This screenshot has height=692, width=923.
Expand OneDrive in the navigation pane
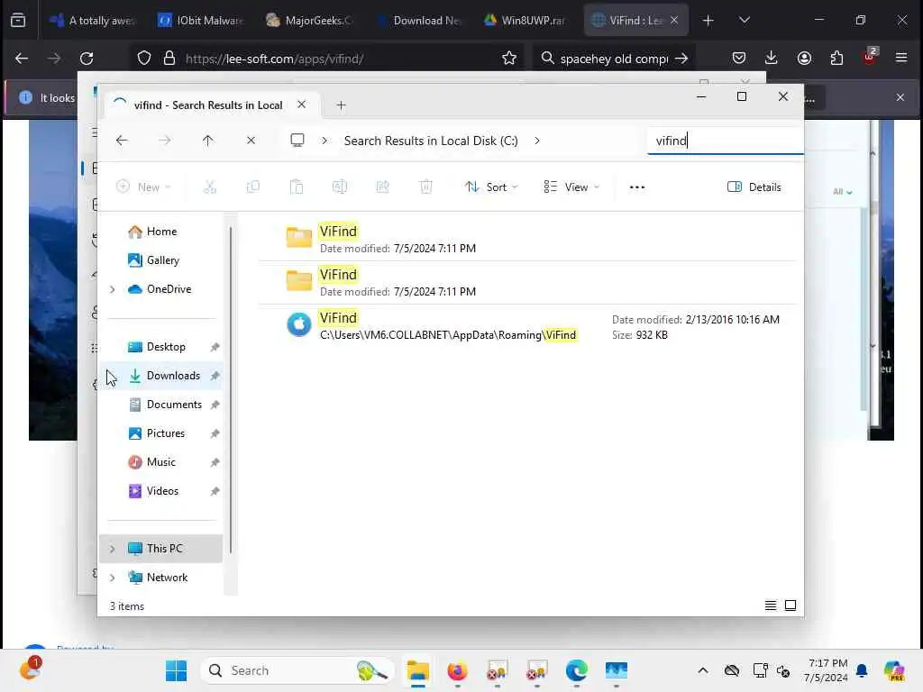[113, 289]
